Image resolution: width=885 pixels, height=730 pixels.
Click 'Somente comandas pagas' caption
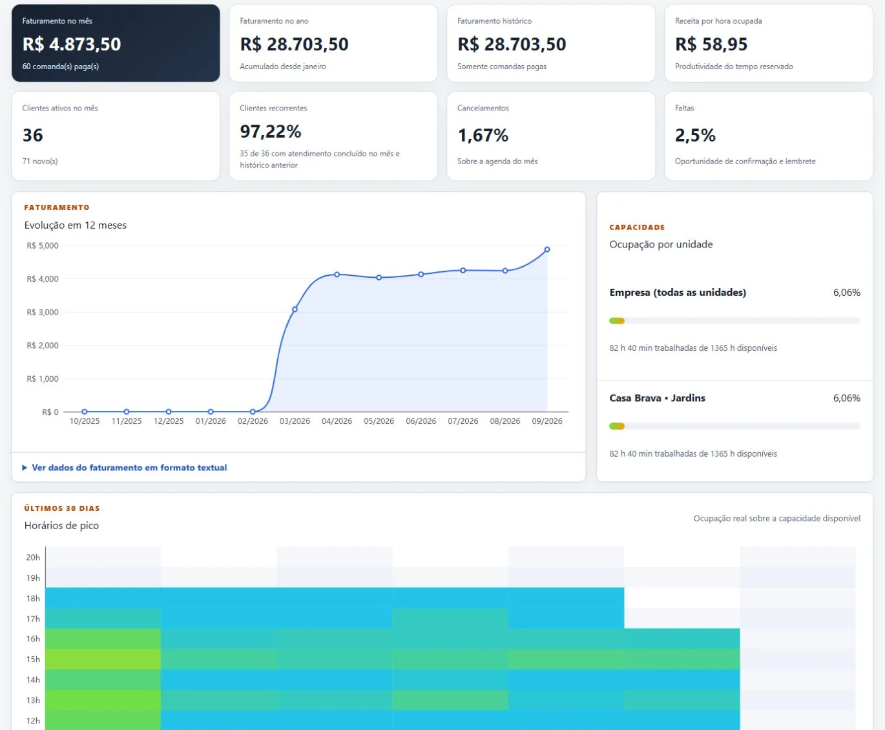502,67
